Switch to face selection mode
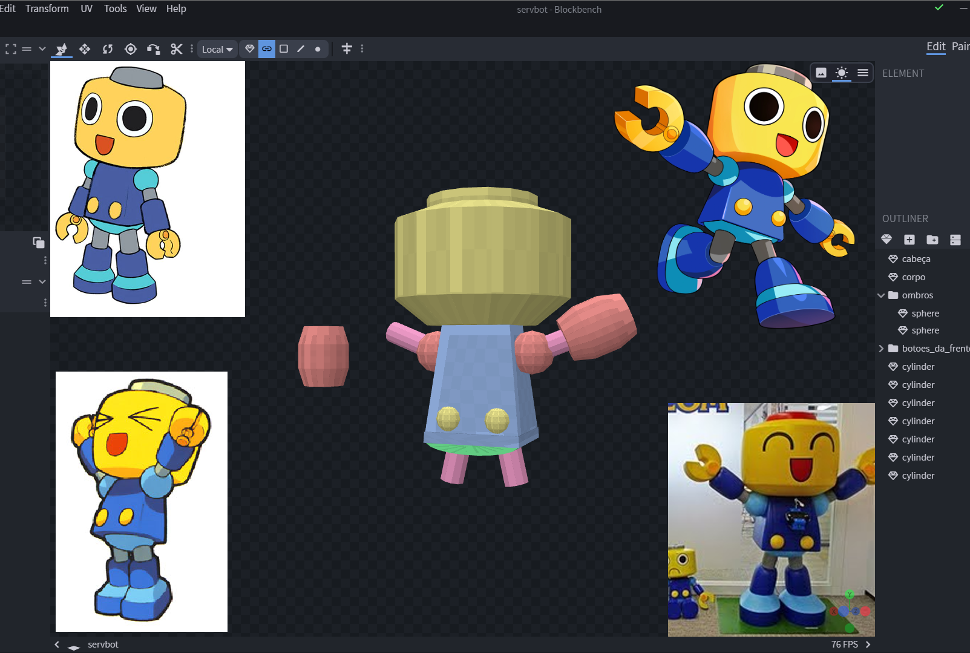The image size is (970, 653). 284,48
